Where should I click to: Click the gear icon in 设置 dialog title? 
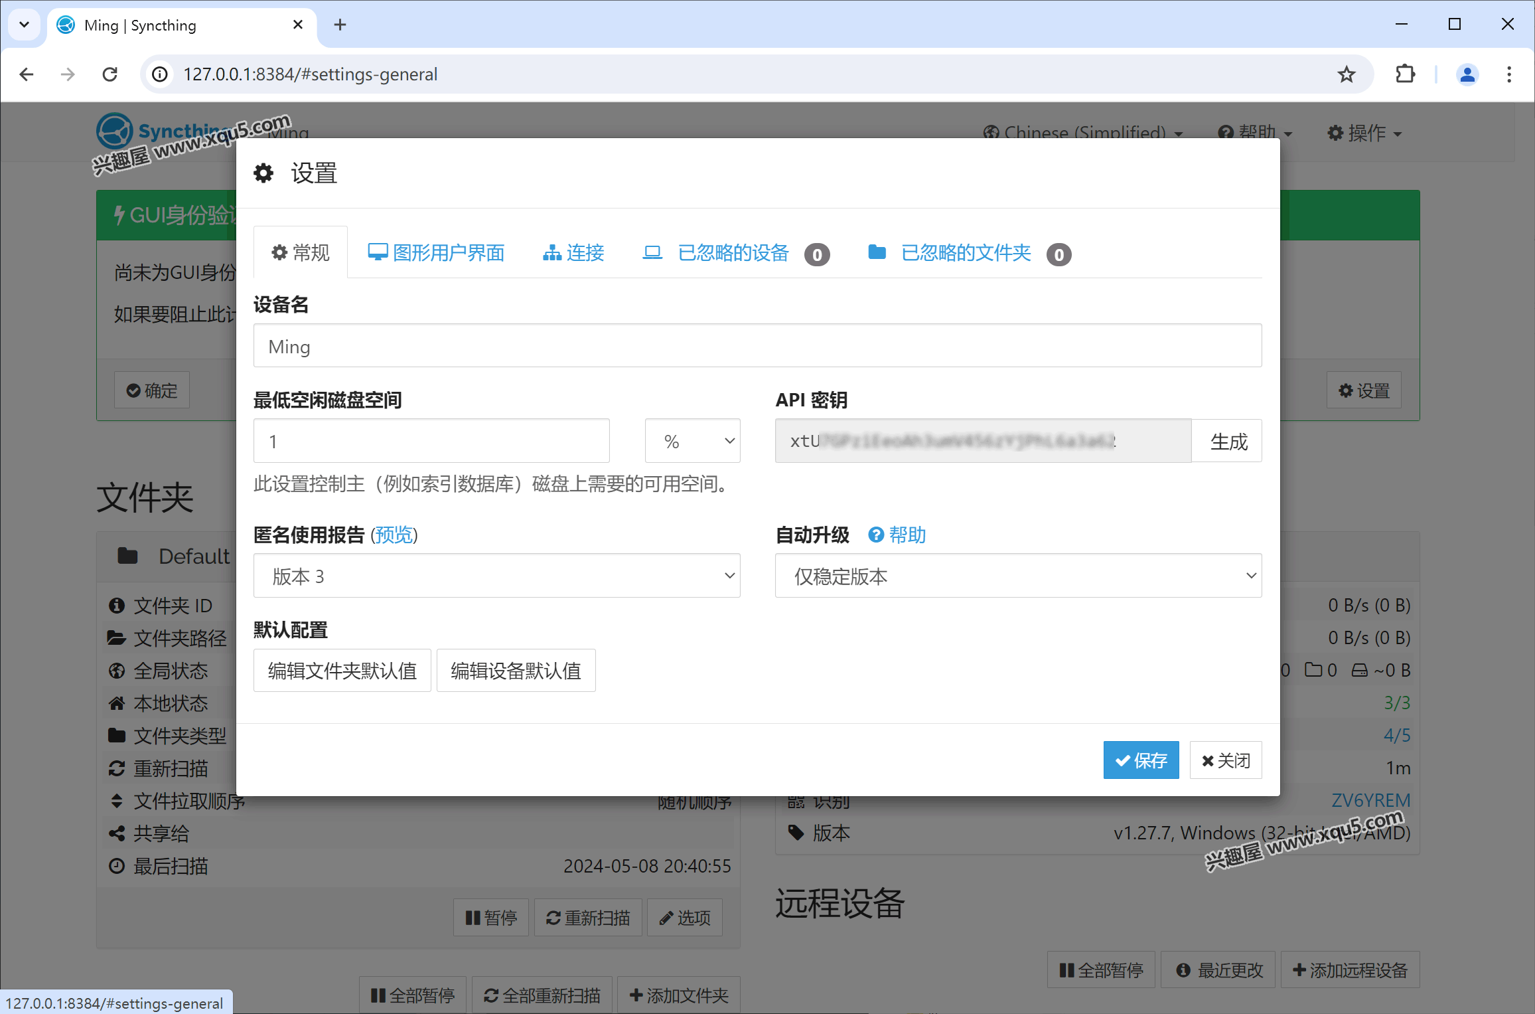[x=263, y=173]
